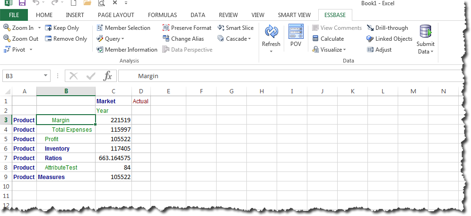
Task: Expand the Refresh dropdown arrow
Action: pyautogui.click(x=271, y=52)
